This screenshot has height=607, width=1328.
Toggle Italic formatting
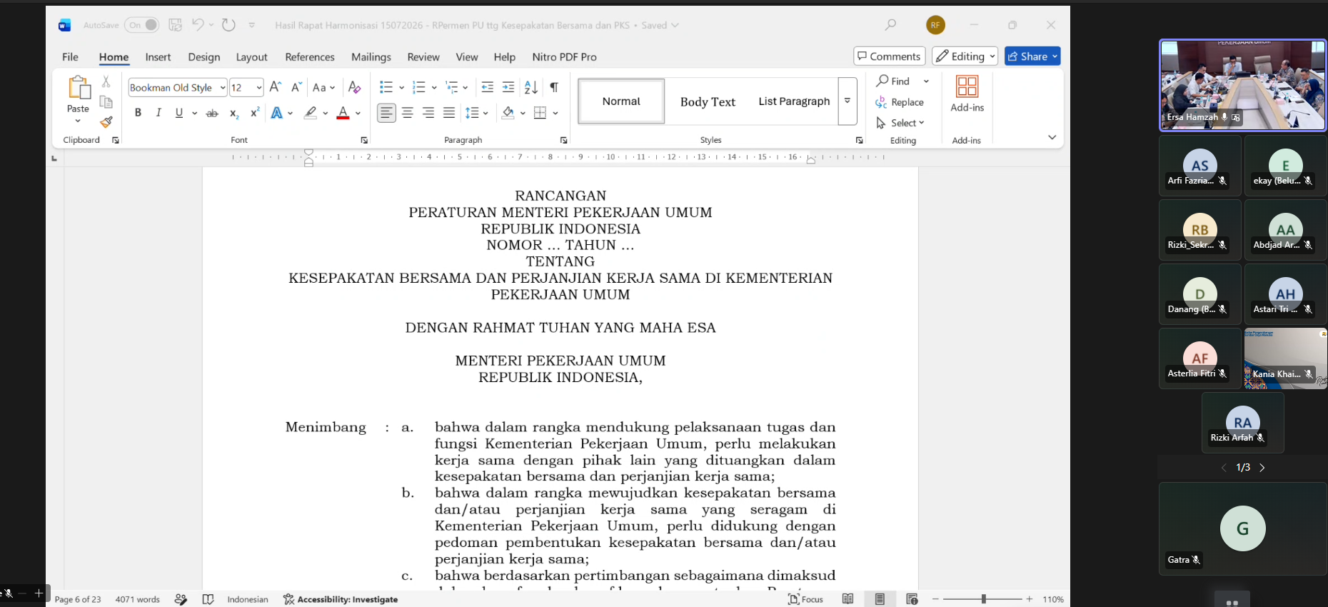click(159, 113)
